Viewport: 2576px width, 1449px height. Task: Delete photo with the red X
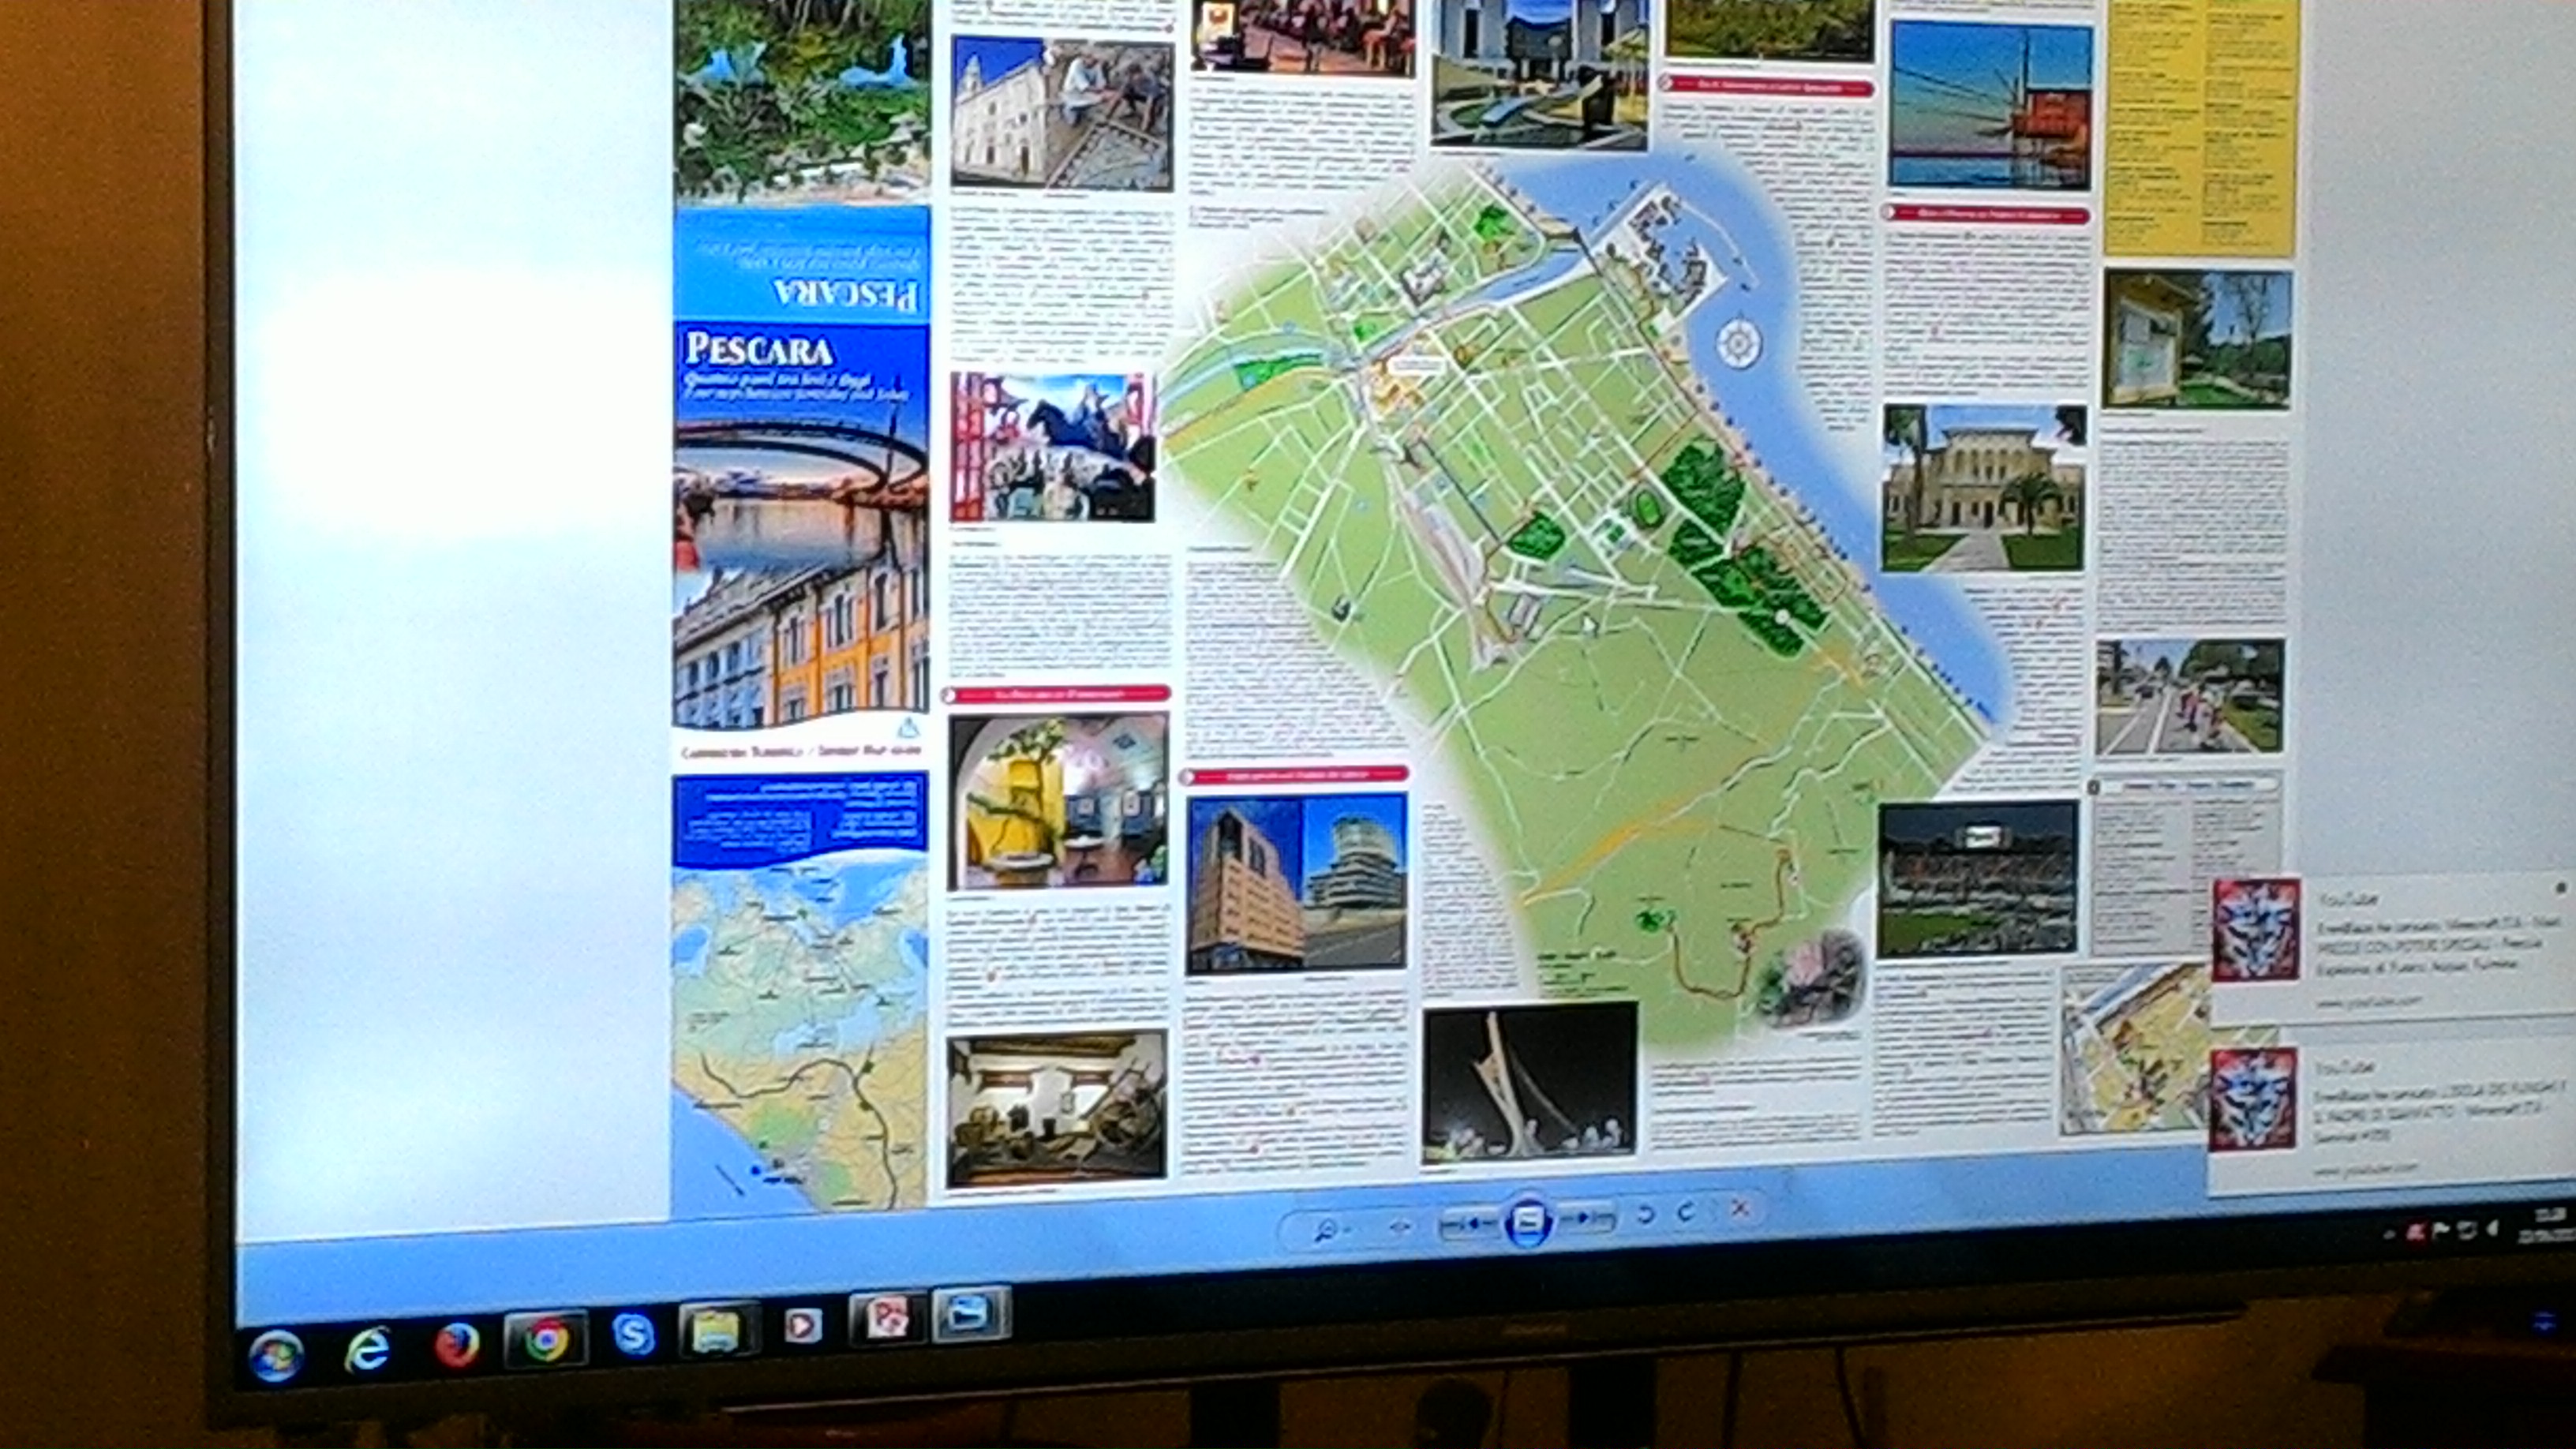1740,1209
